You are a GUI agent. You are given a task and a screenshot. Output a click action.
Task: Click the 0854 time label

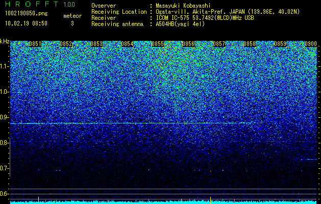(x=127, y=44)
